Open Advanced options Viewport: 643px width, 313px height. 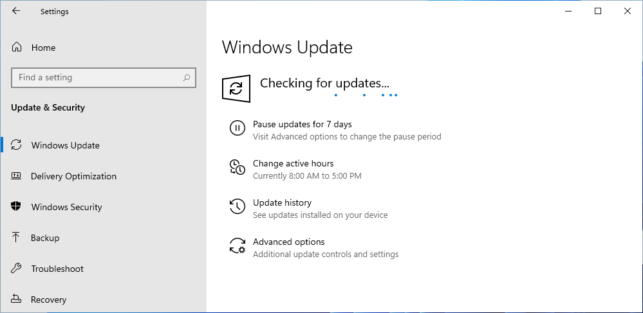coord(289,242)
